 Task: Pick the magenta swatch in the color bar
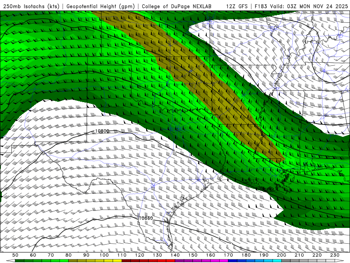tap(224, 261)
